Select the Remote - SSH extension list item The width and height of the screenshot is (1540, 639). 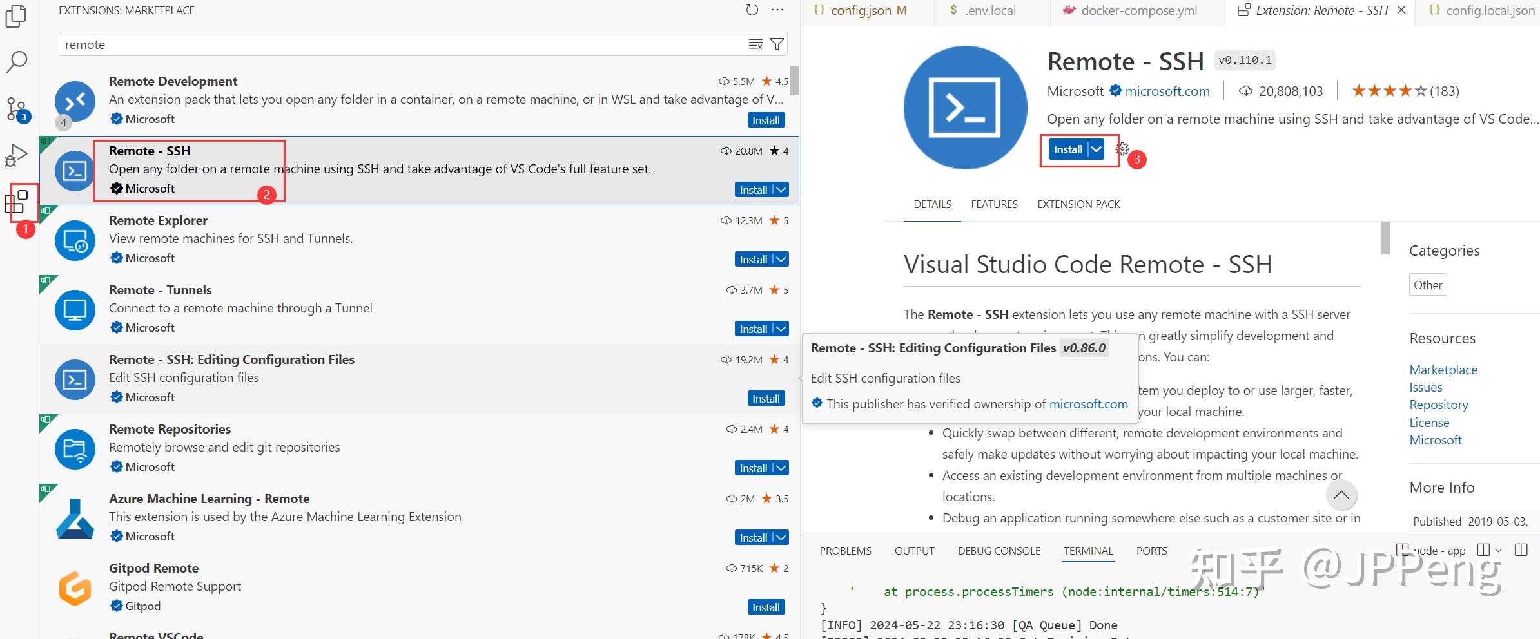[x=419, y=170]
